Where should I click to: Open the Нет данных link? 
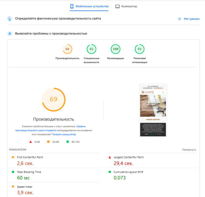tap(192, 19)
